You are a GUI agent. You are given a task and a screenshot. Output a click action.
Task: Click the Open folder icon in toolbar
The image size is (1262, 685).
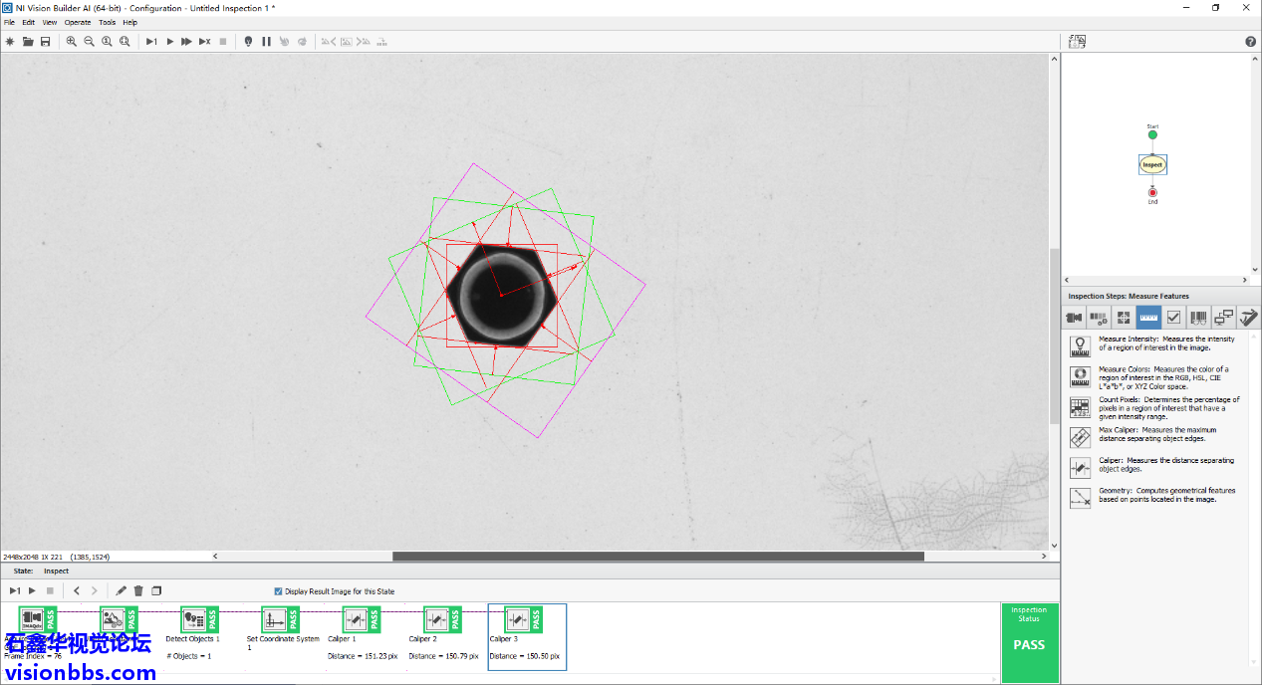point(28,42)
